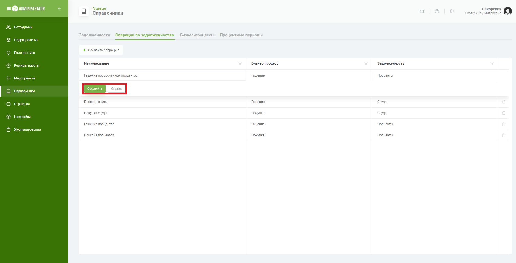Filter the Задолженность column
This screenshot has height=263, width=516.
click(x=492, y=63)
